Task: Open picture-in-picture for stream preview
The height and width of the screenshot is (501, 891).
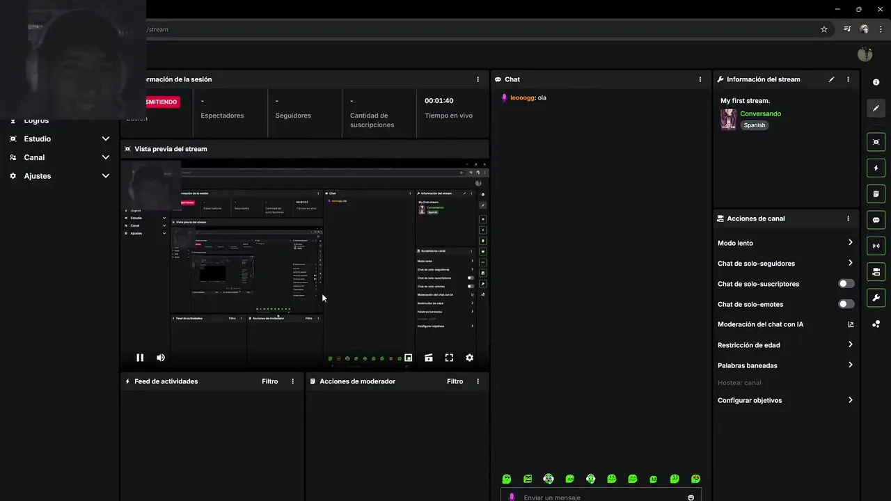Action: coord(409,358)
